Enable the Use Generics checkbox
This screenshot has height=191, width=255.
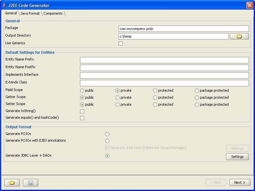pos(121,43)
